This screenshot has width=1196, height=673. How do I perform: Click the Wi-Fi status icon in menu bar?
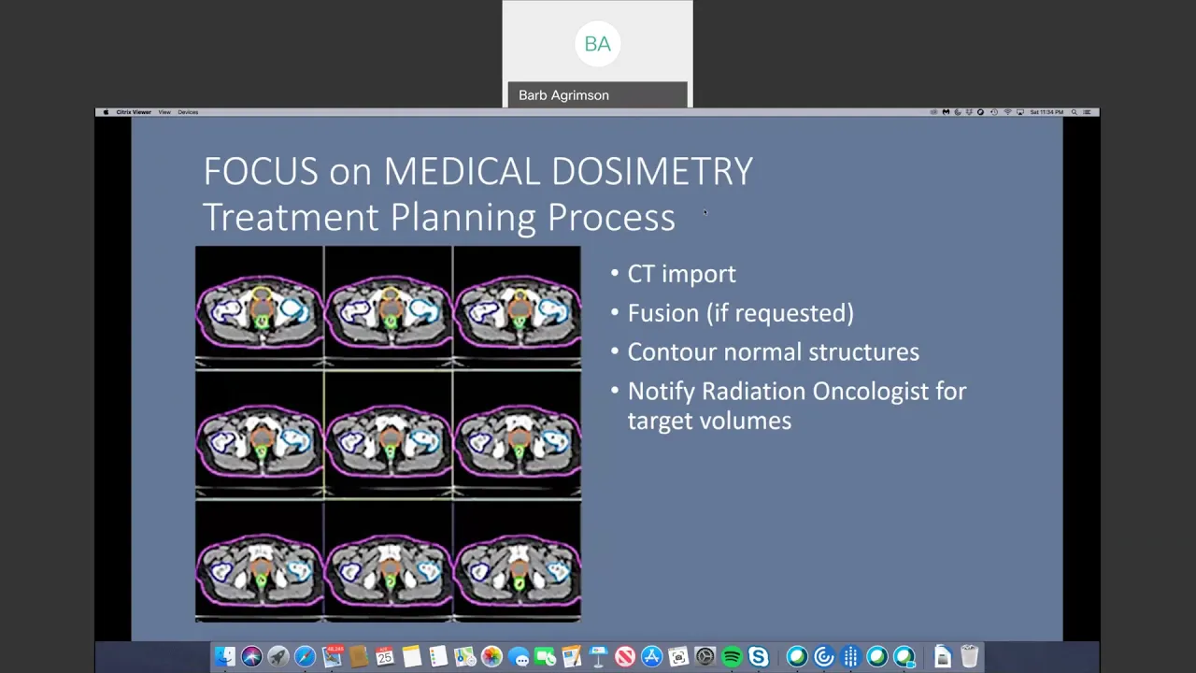pos(1007,112)
